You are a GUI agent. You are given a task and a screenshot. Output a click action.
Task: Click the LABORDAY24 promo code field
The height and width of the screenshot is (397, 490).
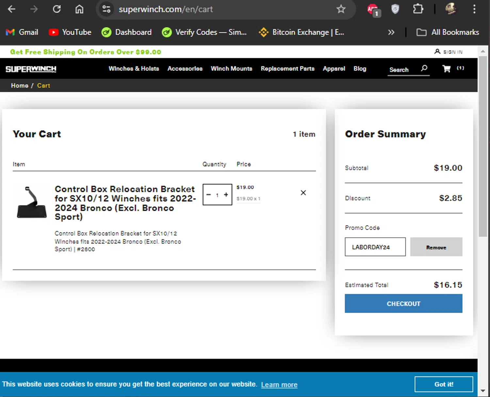pos(375,247)
